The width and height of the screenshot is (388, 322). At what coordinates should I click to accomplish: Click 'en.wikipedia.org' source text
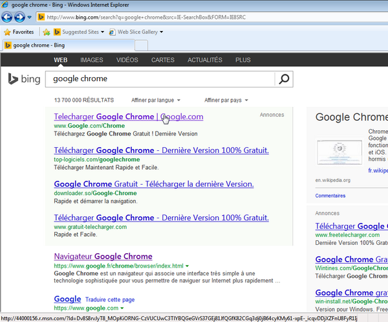(x=332, y=180)
